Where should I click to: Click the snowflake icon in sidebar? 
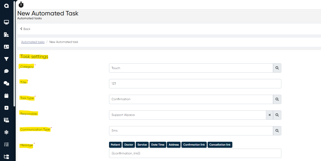point(6,132)
